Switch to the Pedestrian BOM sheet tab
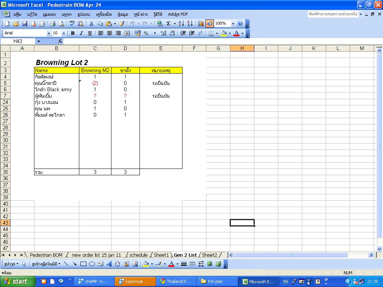This screenshot has height=287, width=383. tap(46, 255)
